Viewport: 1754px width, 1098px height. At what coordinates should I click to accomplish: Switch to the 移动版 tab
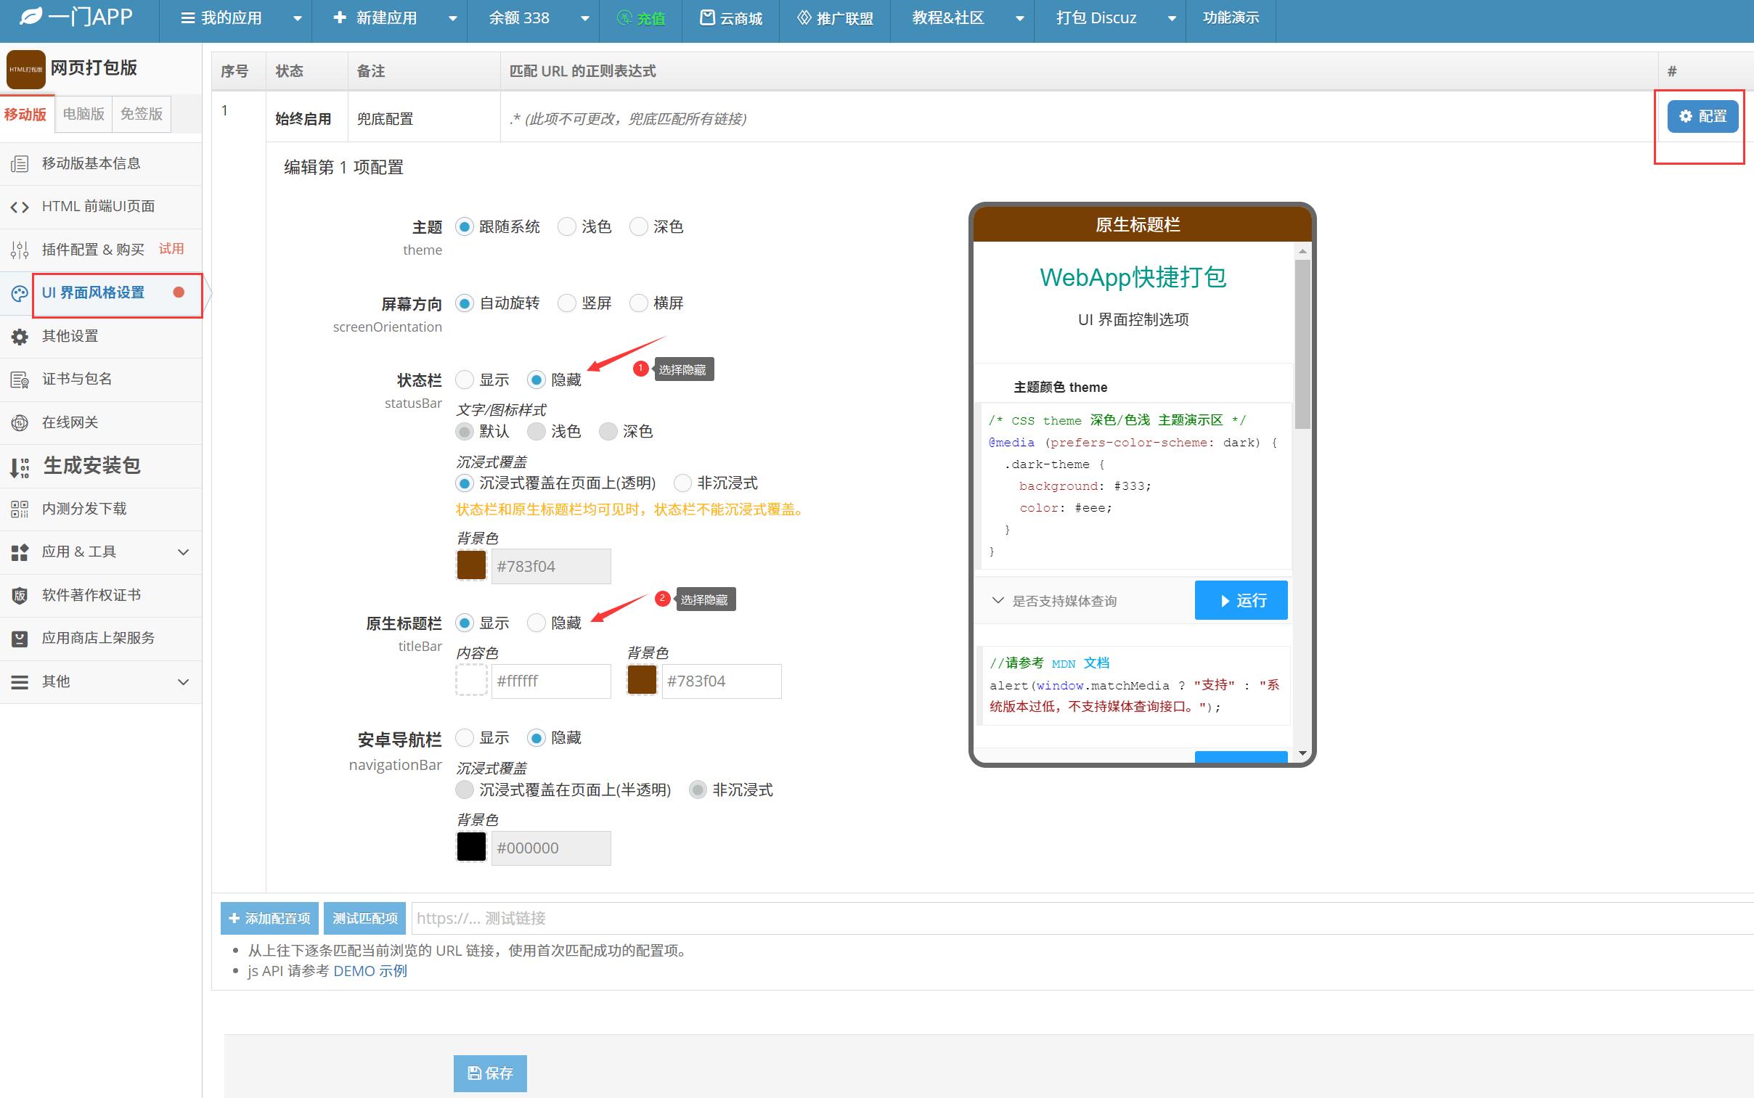[25, 115]
